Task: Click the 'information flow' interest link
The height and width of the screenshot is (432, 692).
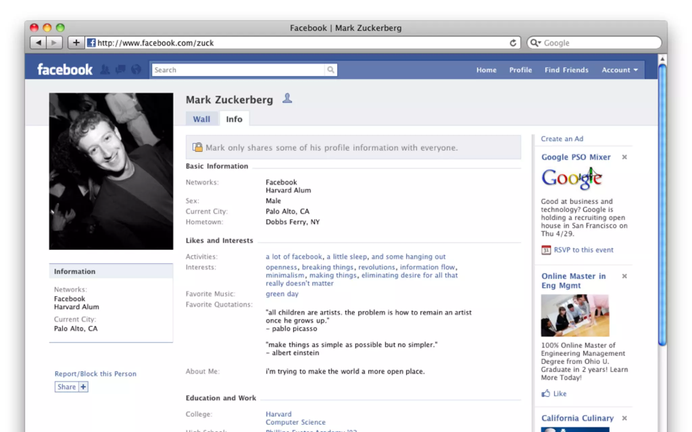Action: click(x=427, y=267)
